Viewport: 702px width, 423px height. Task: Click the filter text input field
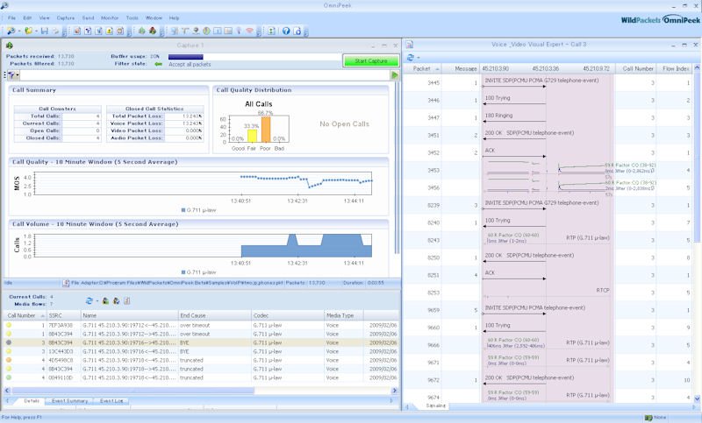click(205, 75)
